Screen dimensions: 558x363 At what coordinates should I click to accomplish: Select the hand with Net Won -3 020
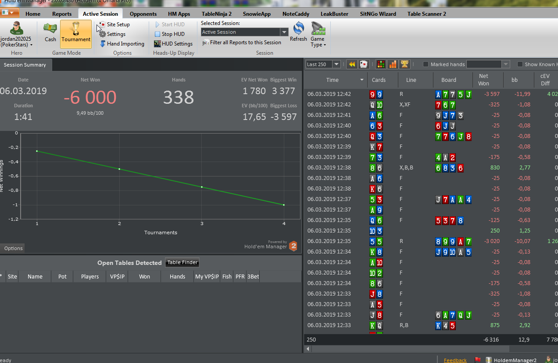point(431,241)
